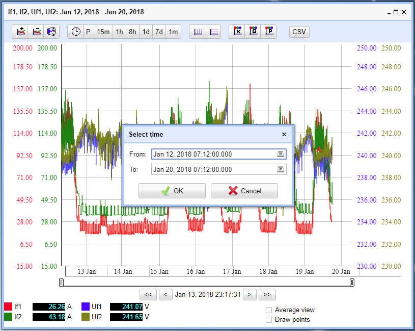The height and width of the screenshot is (331, 415).
Task: Click the add trend to chart icon
Action: [20, 32]
